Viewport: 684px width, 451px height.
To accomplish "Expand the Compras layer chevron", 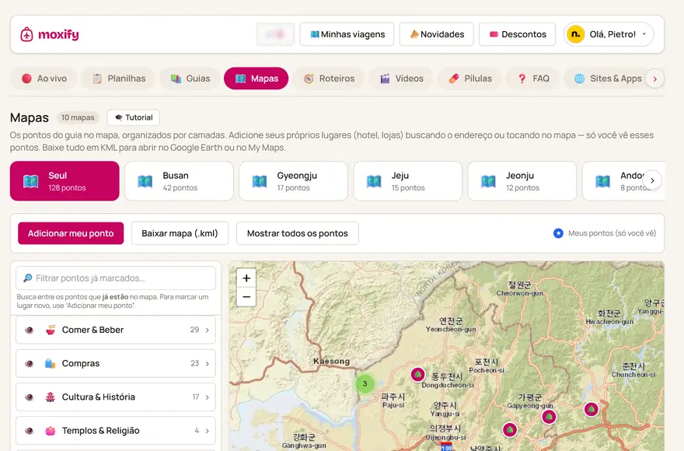I will [208, 364].
